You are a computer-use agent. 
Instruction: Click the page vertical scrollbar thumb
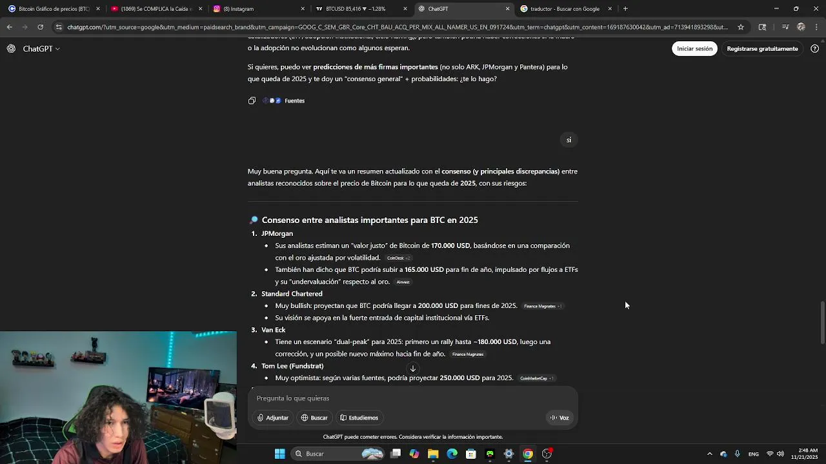click(x=821, y=322)
